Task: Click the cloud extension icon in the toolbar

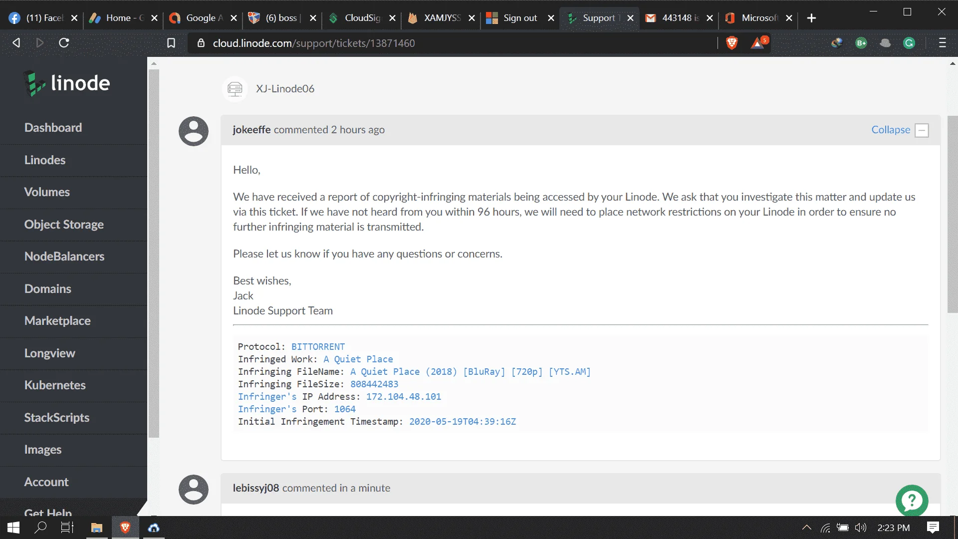Action: pos(885,43)
